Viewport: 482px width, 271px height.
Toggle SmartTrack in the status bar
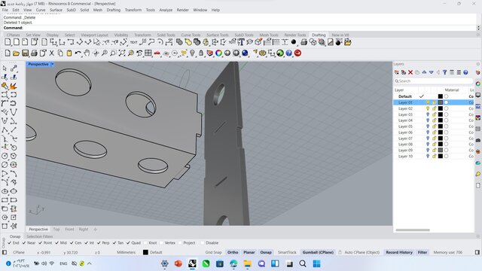click(287, 252)
